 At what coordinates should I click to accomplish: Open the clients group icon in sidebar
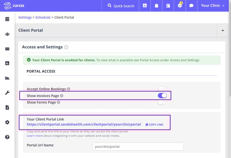point(7,34)
